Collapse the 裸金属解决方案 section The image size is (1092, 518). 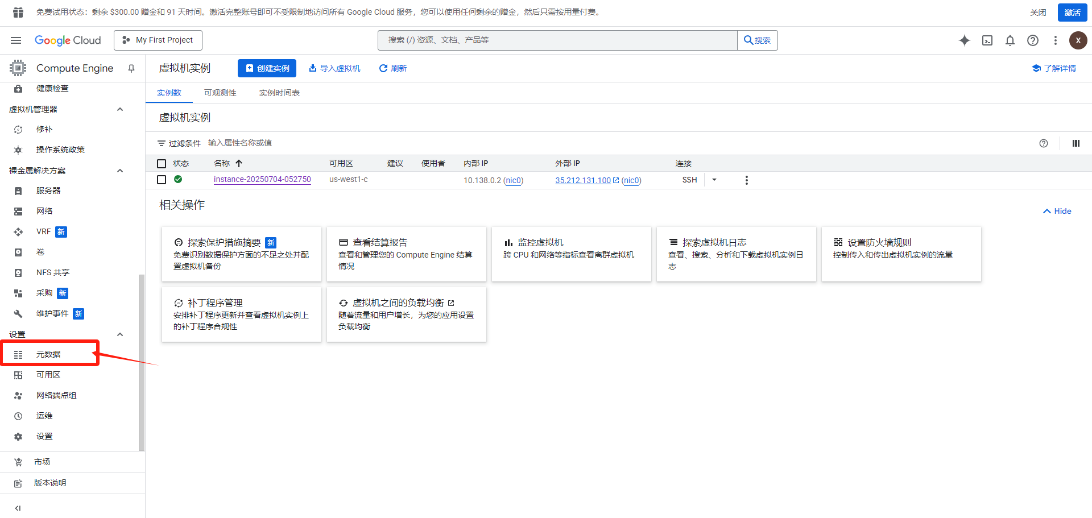pos(120,171)
